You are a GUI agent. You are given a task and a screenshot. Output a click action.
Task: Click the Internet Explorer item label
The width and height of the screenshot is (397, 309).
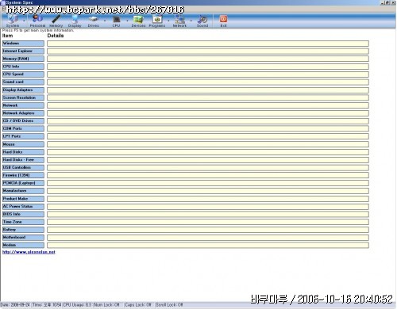[23, 51]
